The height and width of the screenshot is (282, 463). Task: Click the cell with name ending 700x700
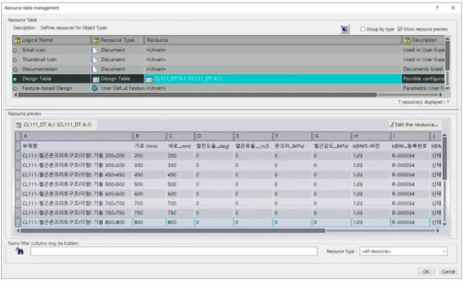(77, 203)
